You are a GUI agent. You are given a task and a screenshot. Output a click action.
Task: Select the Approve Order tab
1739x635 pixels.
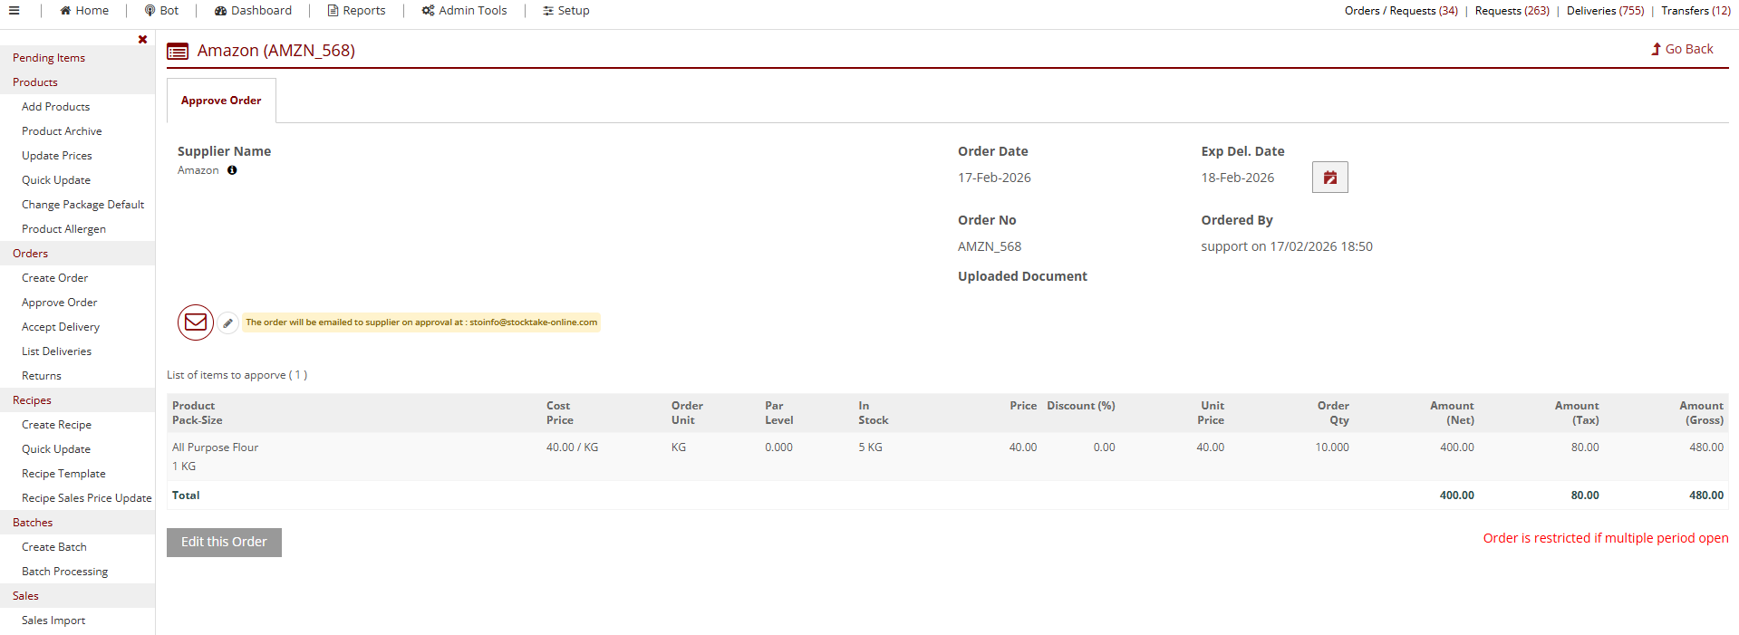(221, 101)
